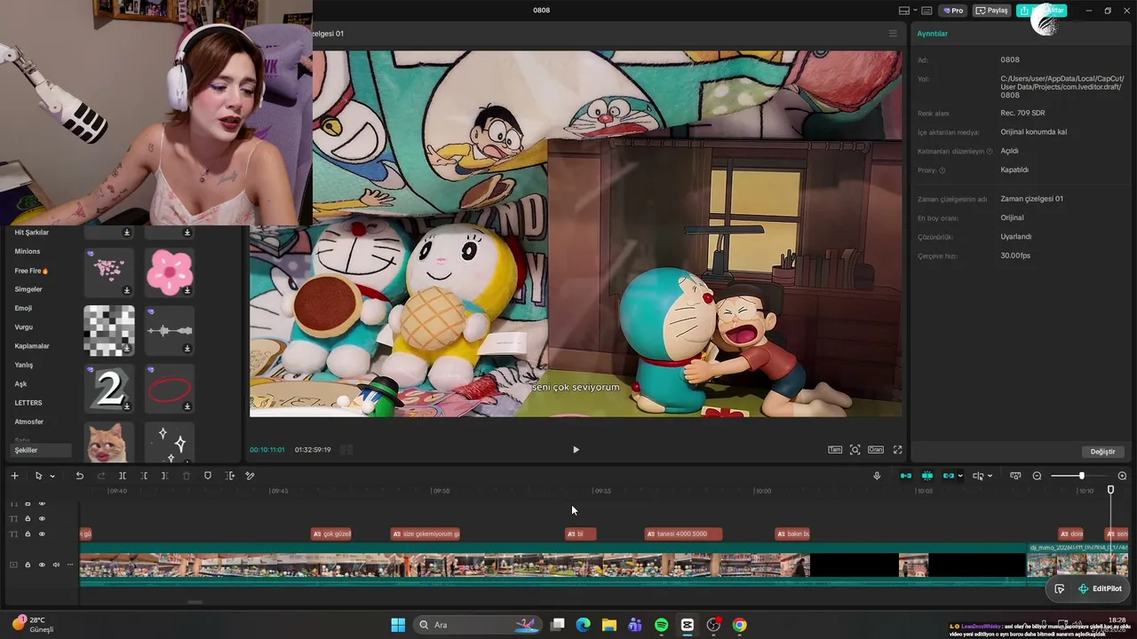Viewport: 1137px width, 639px height.
Task: Open the selection tool mode dropdown arrow
Action: (52, 477)
